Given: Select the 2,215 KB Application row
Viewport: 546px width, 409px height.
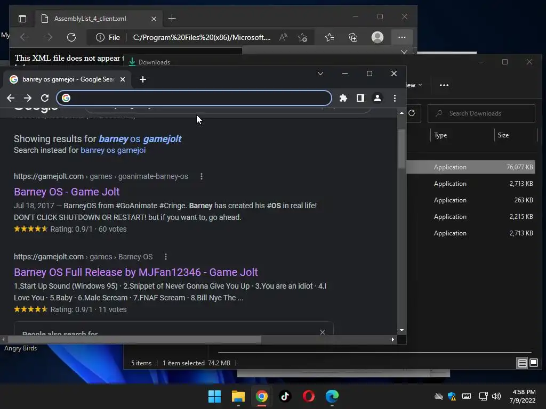Looking at the screenshot, I should (x=471, y=217).
